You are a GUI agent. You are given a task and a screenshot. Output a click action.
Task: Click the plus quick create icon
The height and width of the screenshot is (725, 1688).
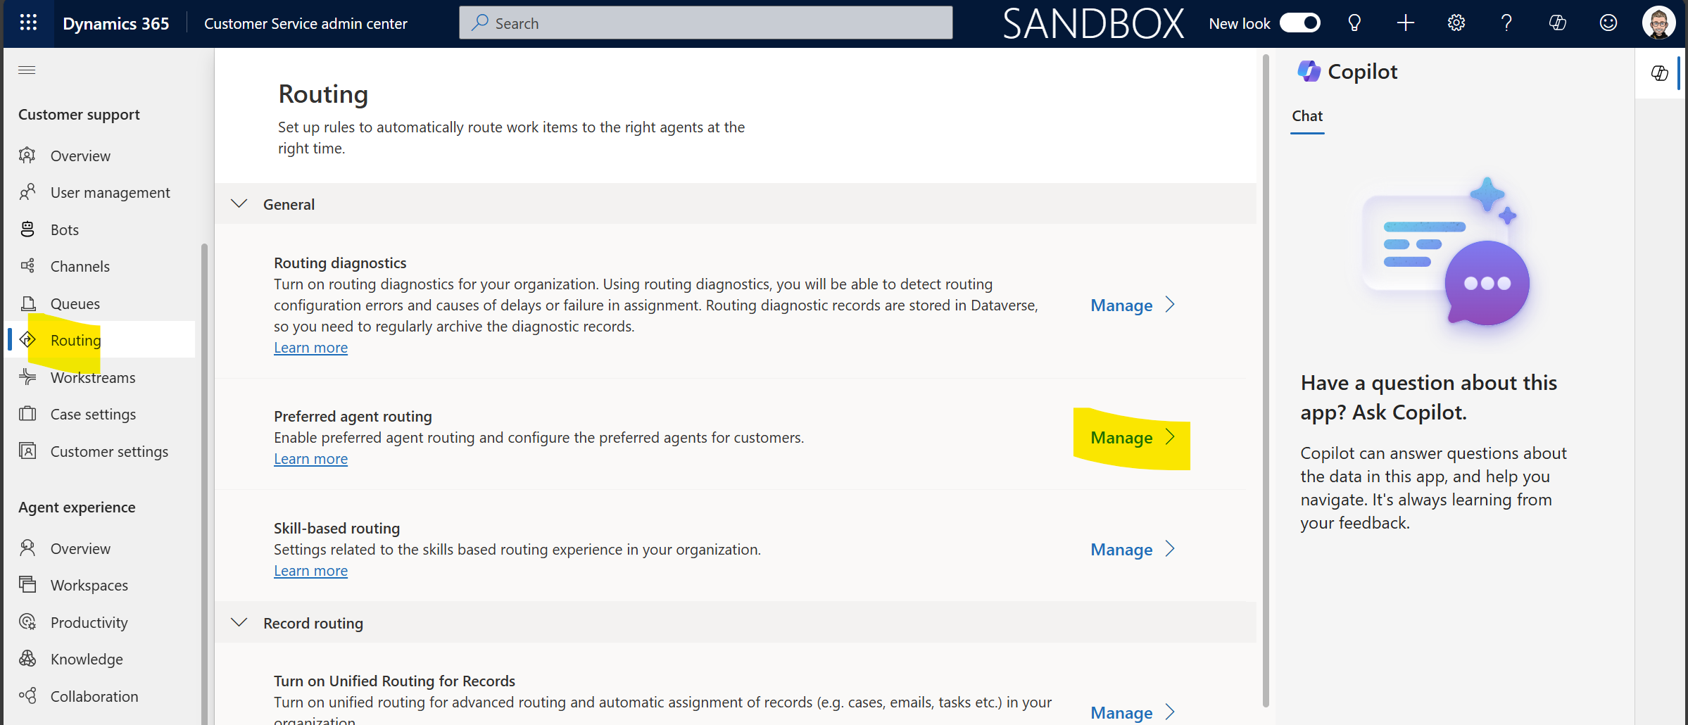(x=1405, y=23)
